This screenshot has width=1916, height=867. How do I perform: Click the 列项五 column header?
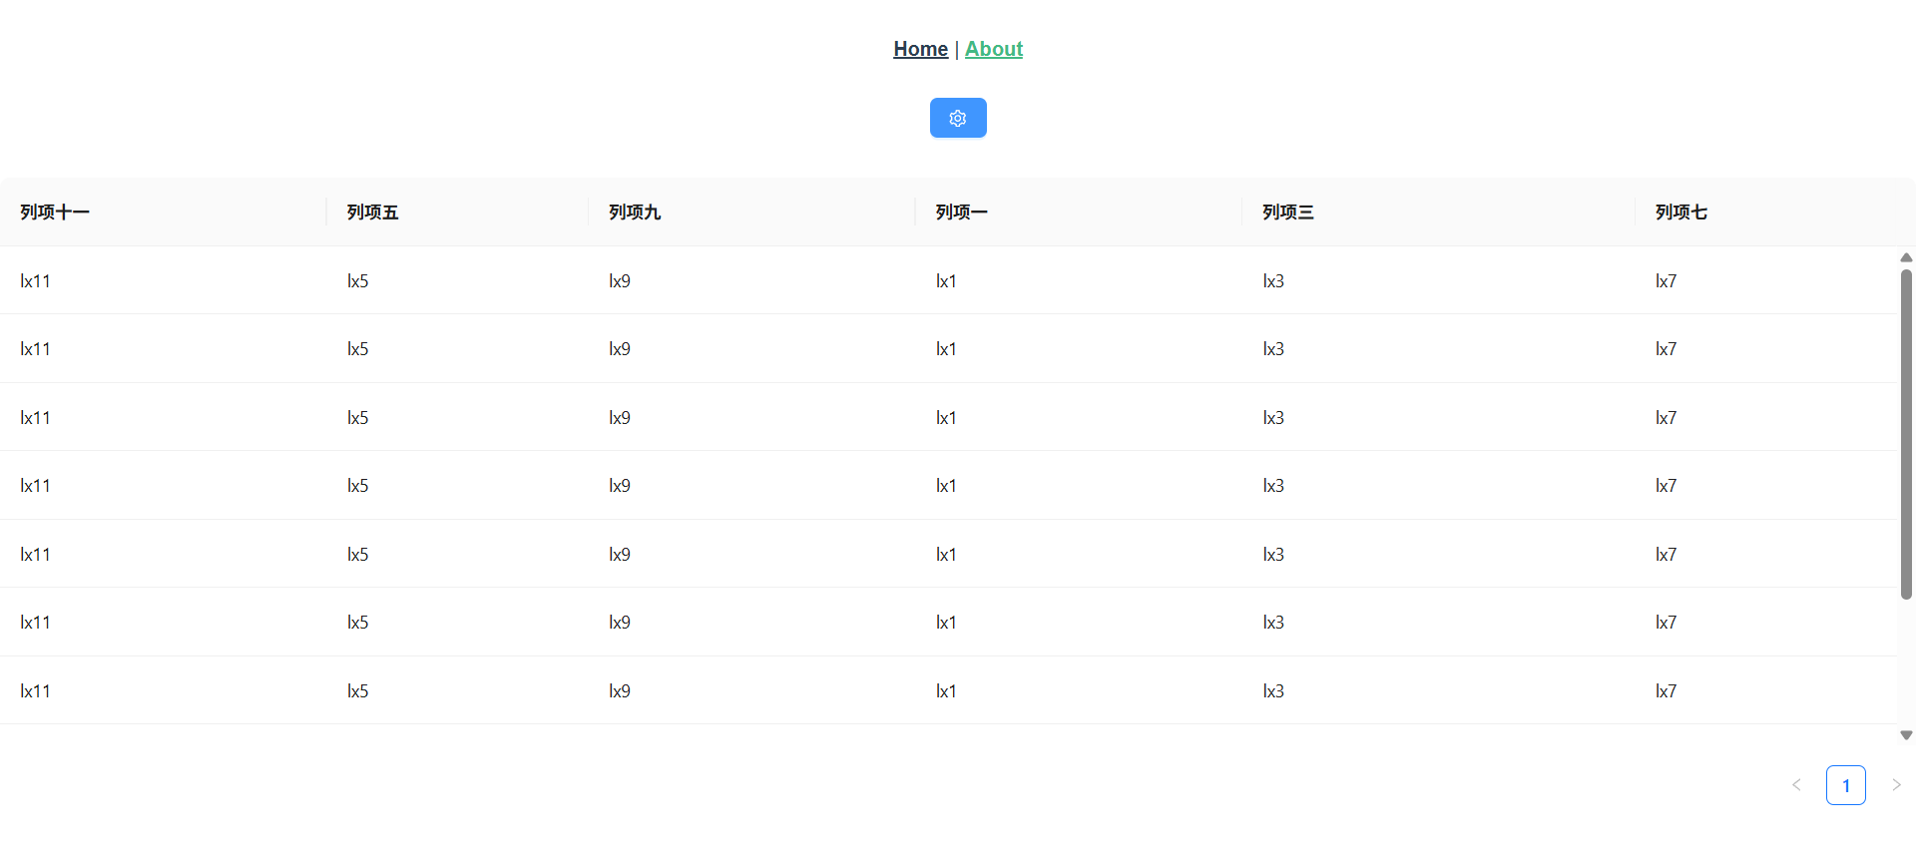[x=371, y=212]
